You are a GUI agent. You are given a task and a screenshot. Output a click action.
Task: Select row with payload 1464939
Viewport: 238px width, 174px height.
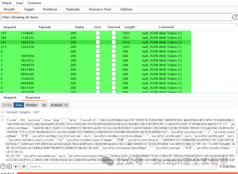[x=95, y=65]
